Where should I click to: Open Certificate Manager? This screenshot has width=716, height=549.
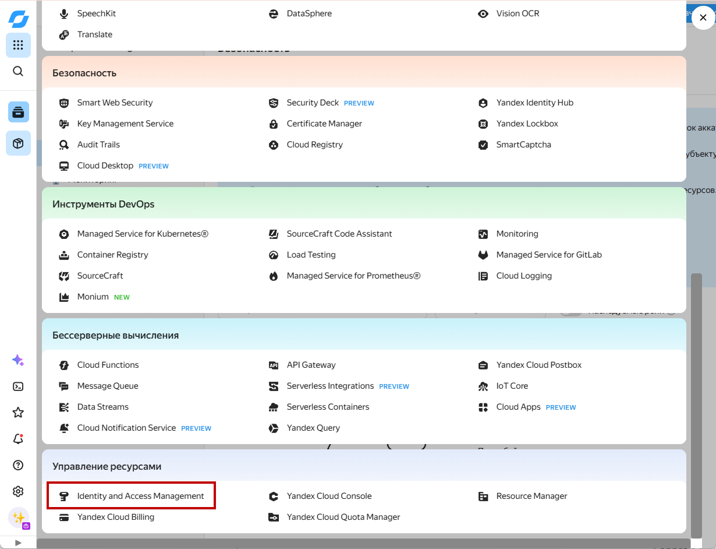pyautogui.click(x=324, y=124)
